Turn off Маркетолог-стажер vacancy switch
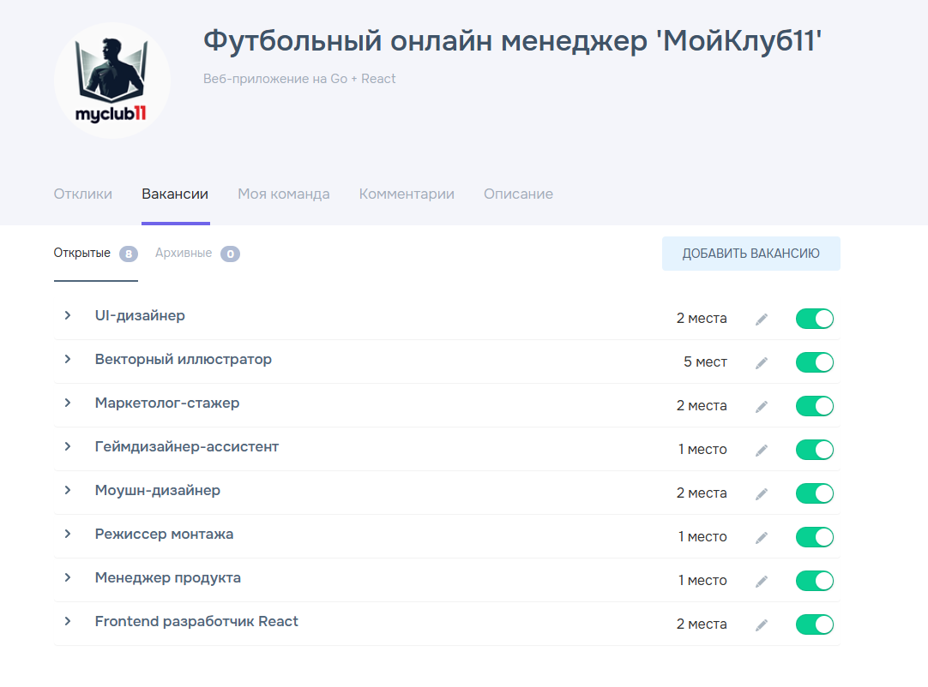 click(814, 406)
